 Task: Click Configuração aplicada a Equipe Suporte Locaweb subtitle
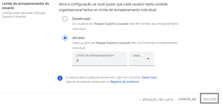click(x=24, y=15)
